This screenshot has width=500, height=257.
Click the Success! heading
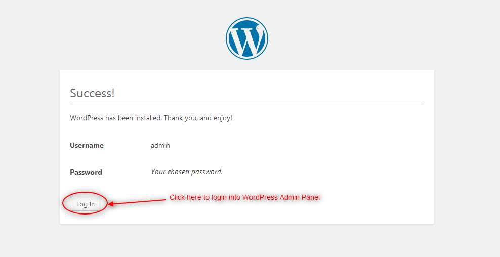[x=92, y=93]
